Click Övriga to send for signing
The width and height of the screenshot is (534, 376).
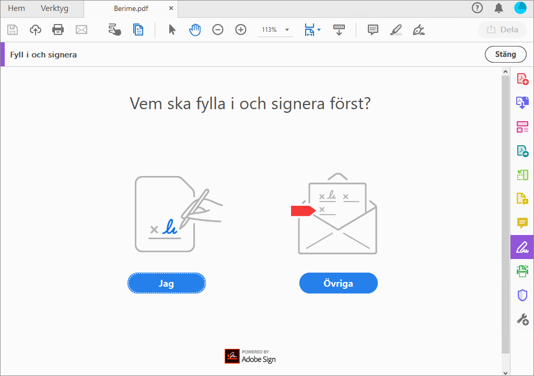[x=338, y=283]
